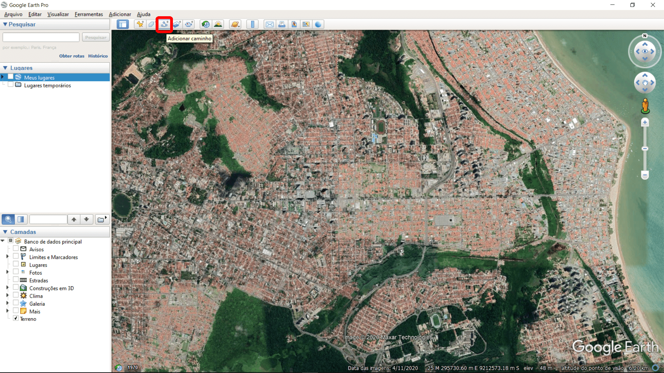Expand the Construções em 3D layer

(x=7, y=288)
